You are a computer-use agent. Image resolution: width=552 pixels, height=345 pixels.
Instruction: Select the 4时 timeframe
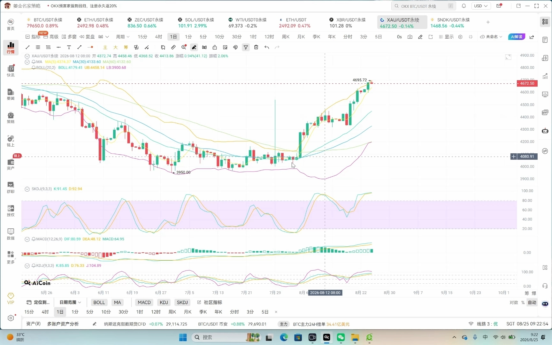pos(159,37)
